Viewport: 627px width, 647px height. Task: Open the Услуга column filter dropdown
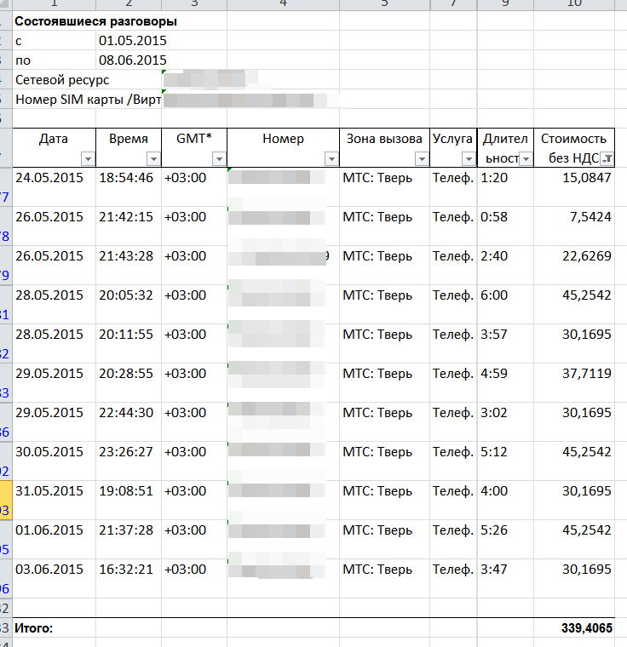click(x=469, y=159)
